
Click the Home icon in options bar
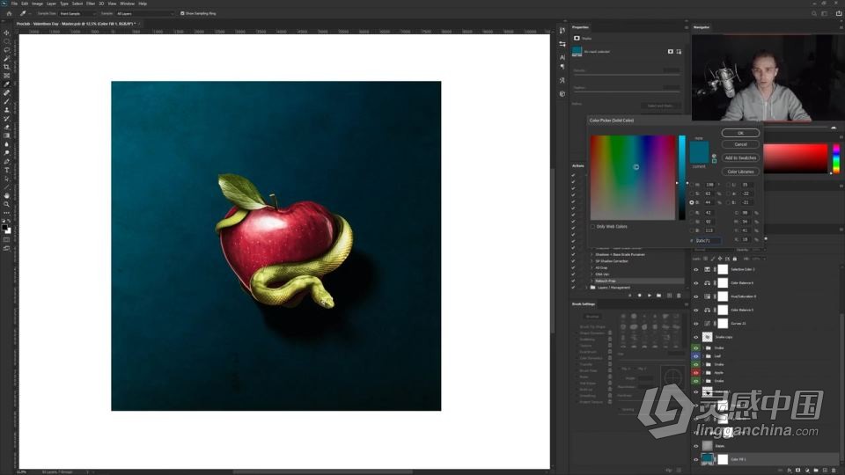(x=9, y=13)
